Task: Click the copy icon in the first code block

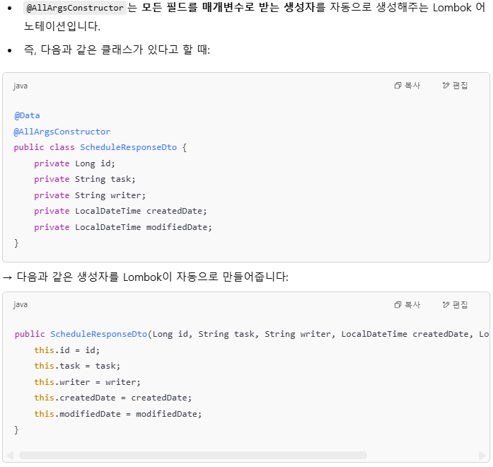Action: (398, 86)
